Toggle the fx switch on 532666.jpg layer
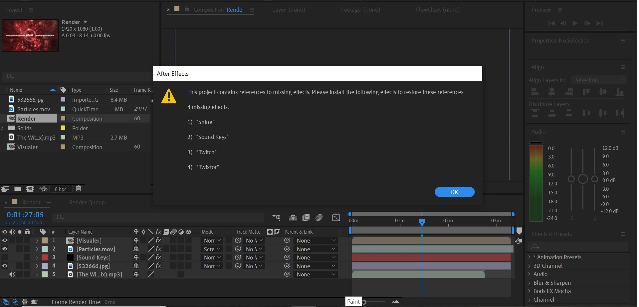 [x=158, y=266]
